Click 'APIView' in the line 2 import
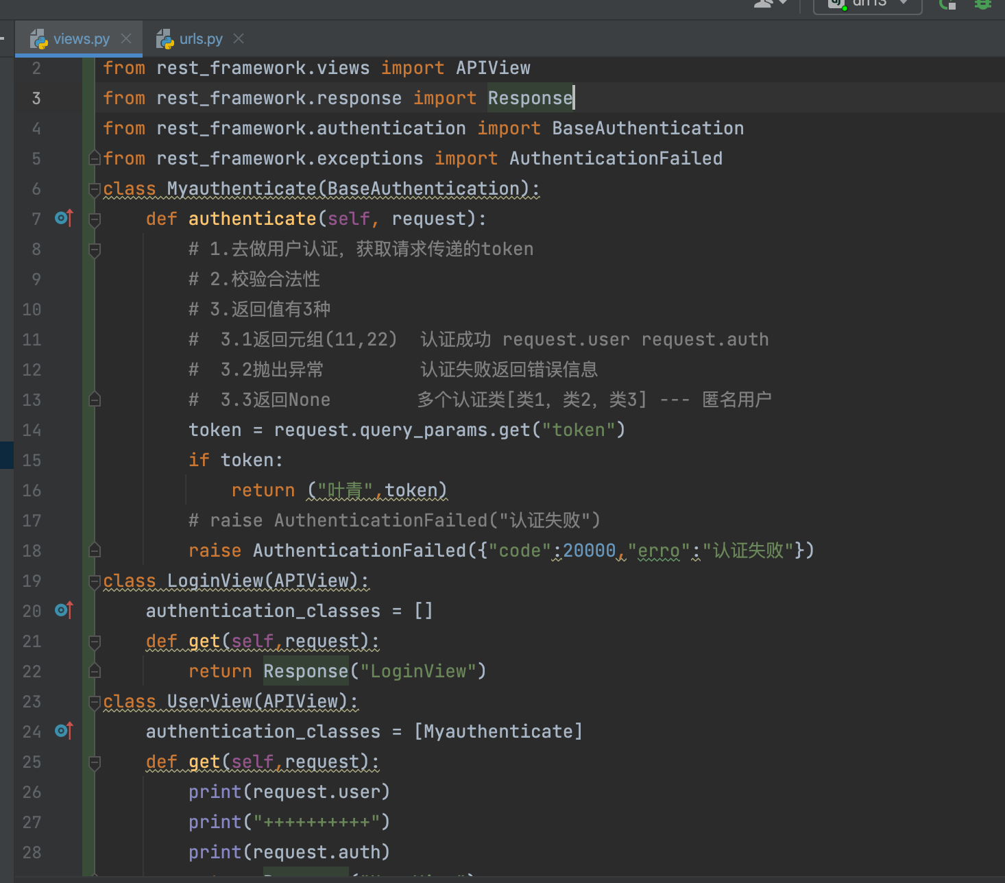1005x883 pixels. (493, 68)
